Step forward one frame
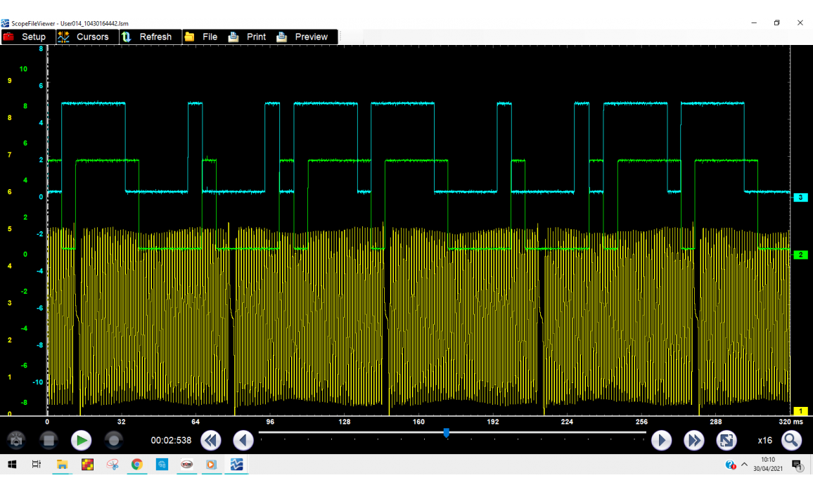Screen dimensions: 813x492 point(661,441)
